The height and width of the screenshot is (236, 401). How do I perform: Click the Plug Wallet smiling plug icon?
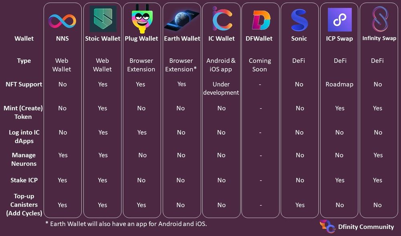[142, 19]
